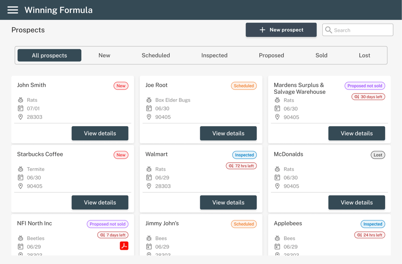Open Walmart's View details button

coord(228,202)
